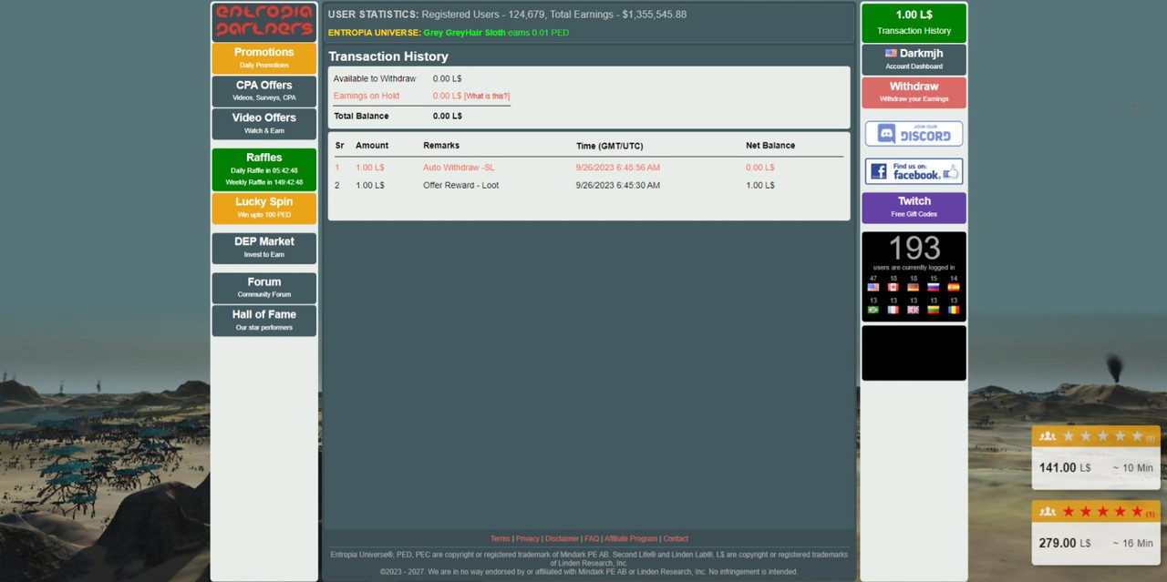Click the Net Balance column header

[770, 146]
